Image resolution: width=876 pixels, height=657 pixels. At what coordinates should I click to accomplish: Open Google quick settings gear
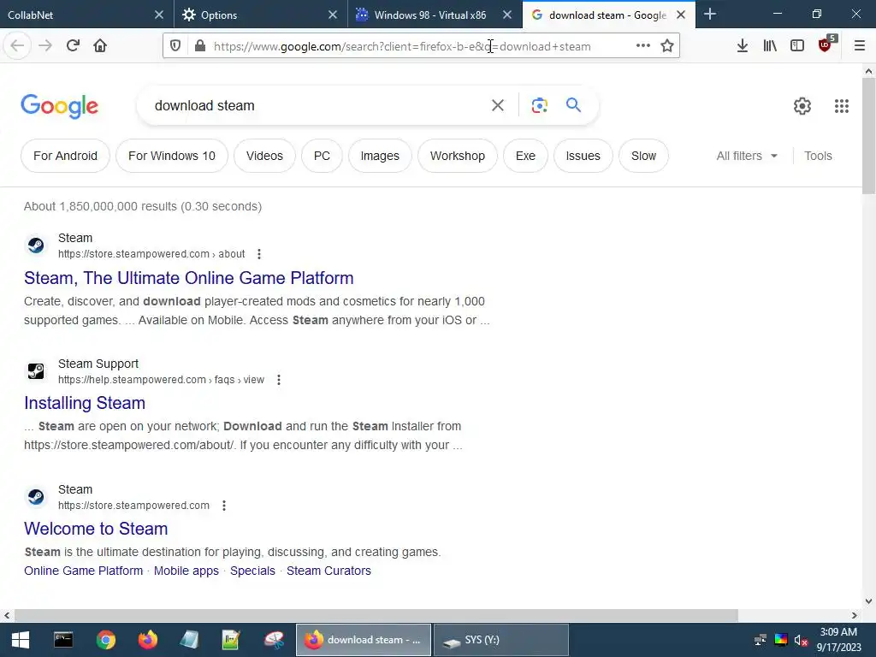pos(802,105)
